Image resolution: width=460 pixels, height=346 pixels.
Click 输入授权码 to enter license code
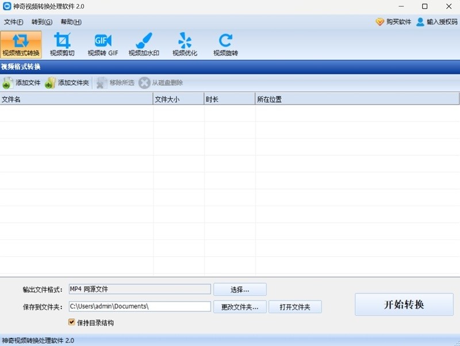438,22
